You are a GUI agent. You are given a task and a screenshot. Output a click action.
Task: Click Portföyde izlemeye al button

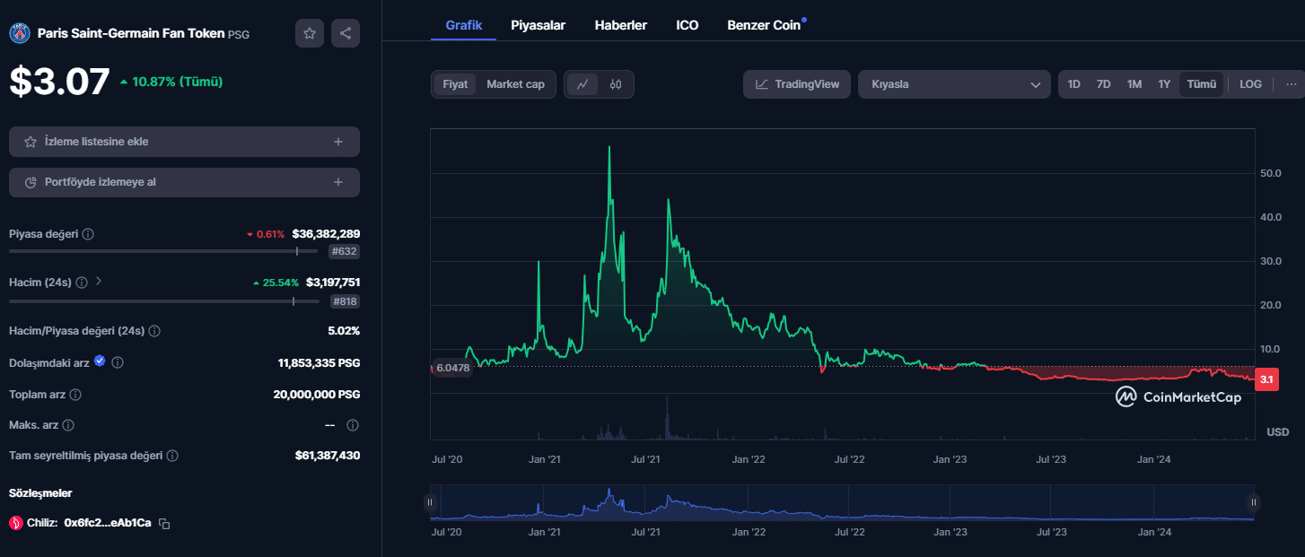click(184, 182)
